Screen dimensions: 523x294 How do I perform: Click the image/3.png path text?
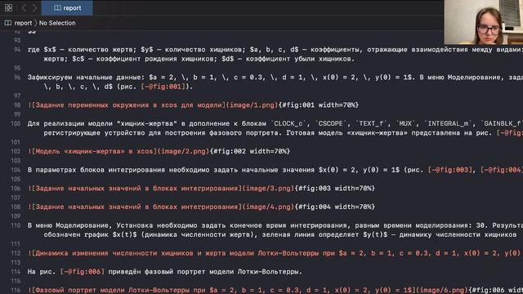pyautogui.click(x=268, y=189)
